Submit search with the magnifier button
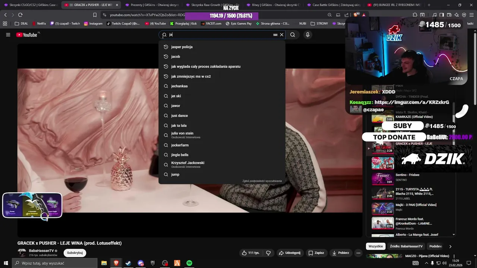The image size is (477, 268). pos(293,35)
